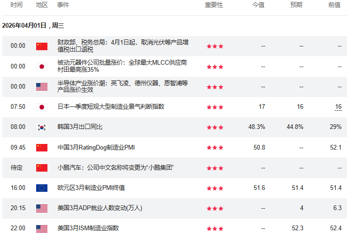The image size is (347, 234).
Task: Click the time 08:00
Action: tap(18, 127)
